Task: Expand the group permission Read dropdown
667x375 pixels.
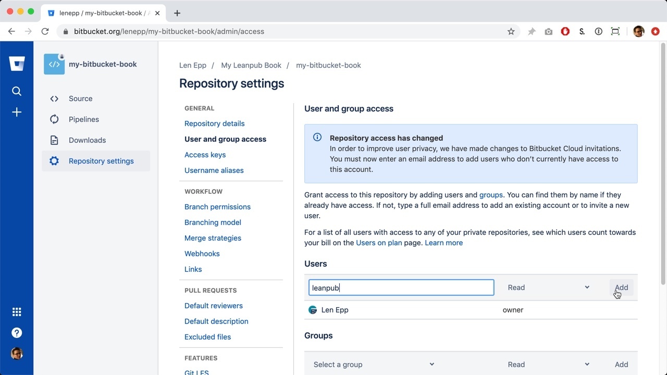Action: point(548,365)
